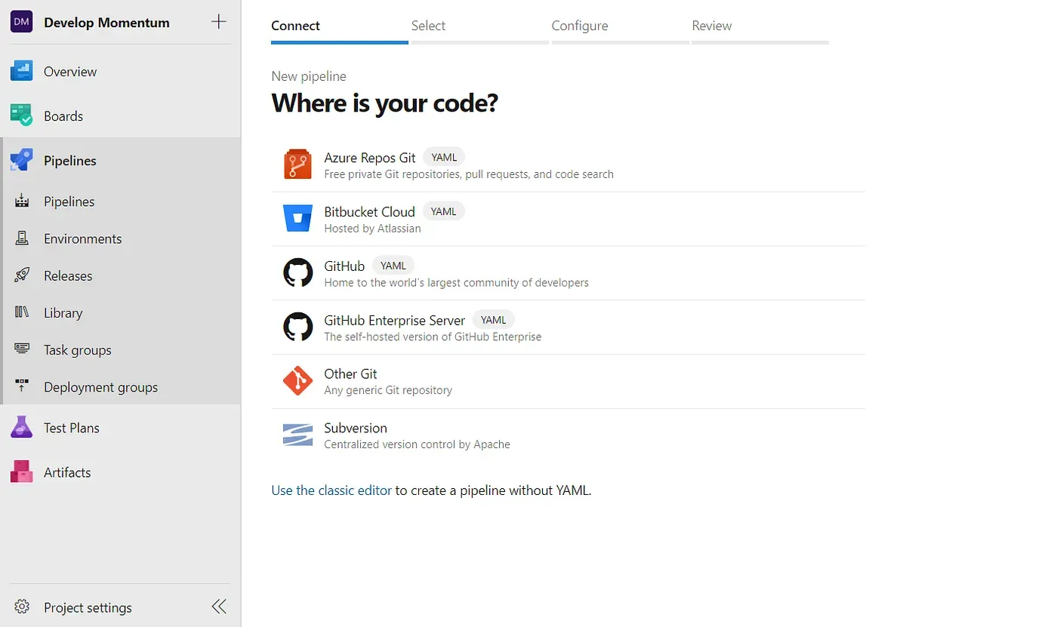
Task: Click the Library books icon
Action: pos(22,312)
